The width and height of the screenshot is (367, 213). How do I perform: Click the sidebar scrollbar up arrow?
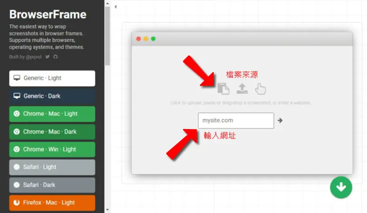[107, 4]
